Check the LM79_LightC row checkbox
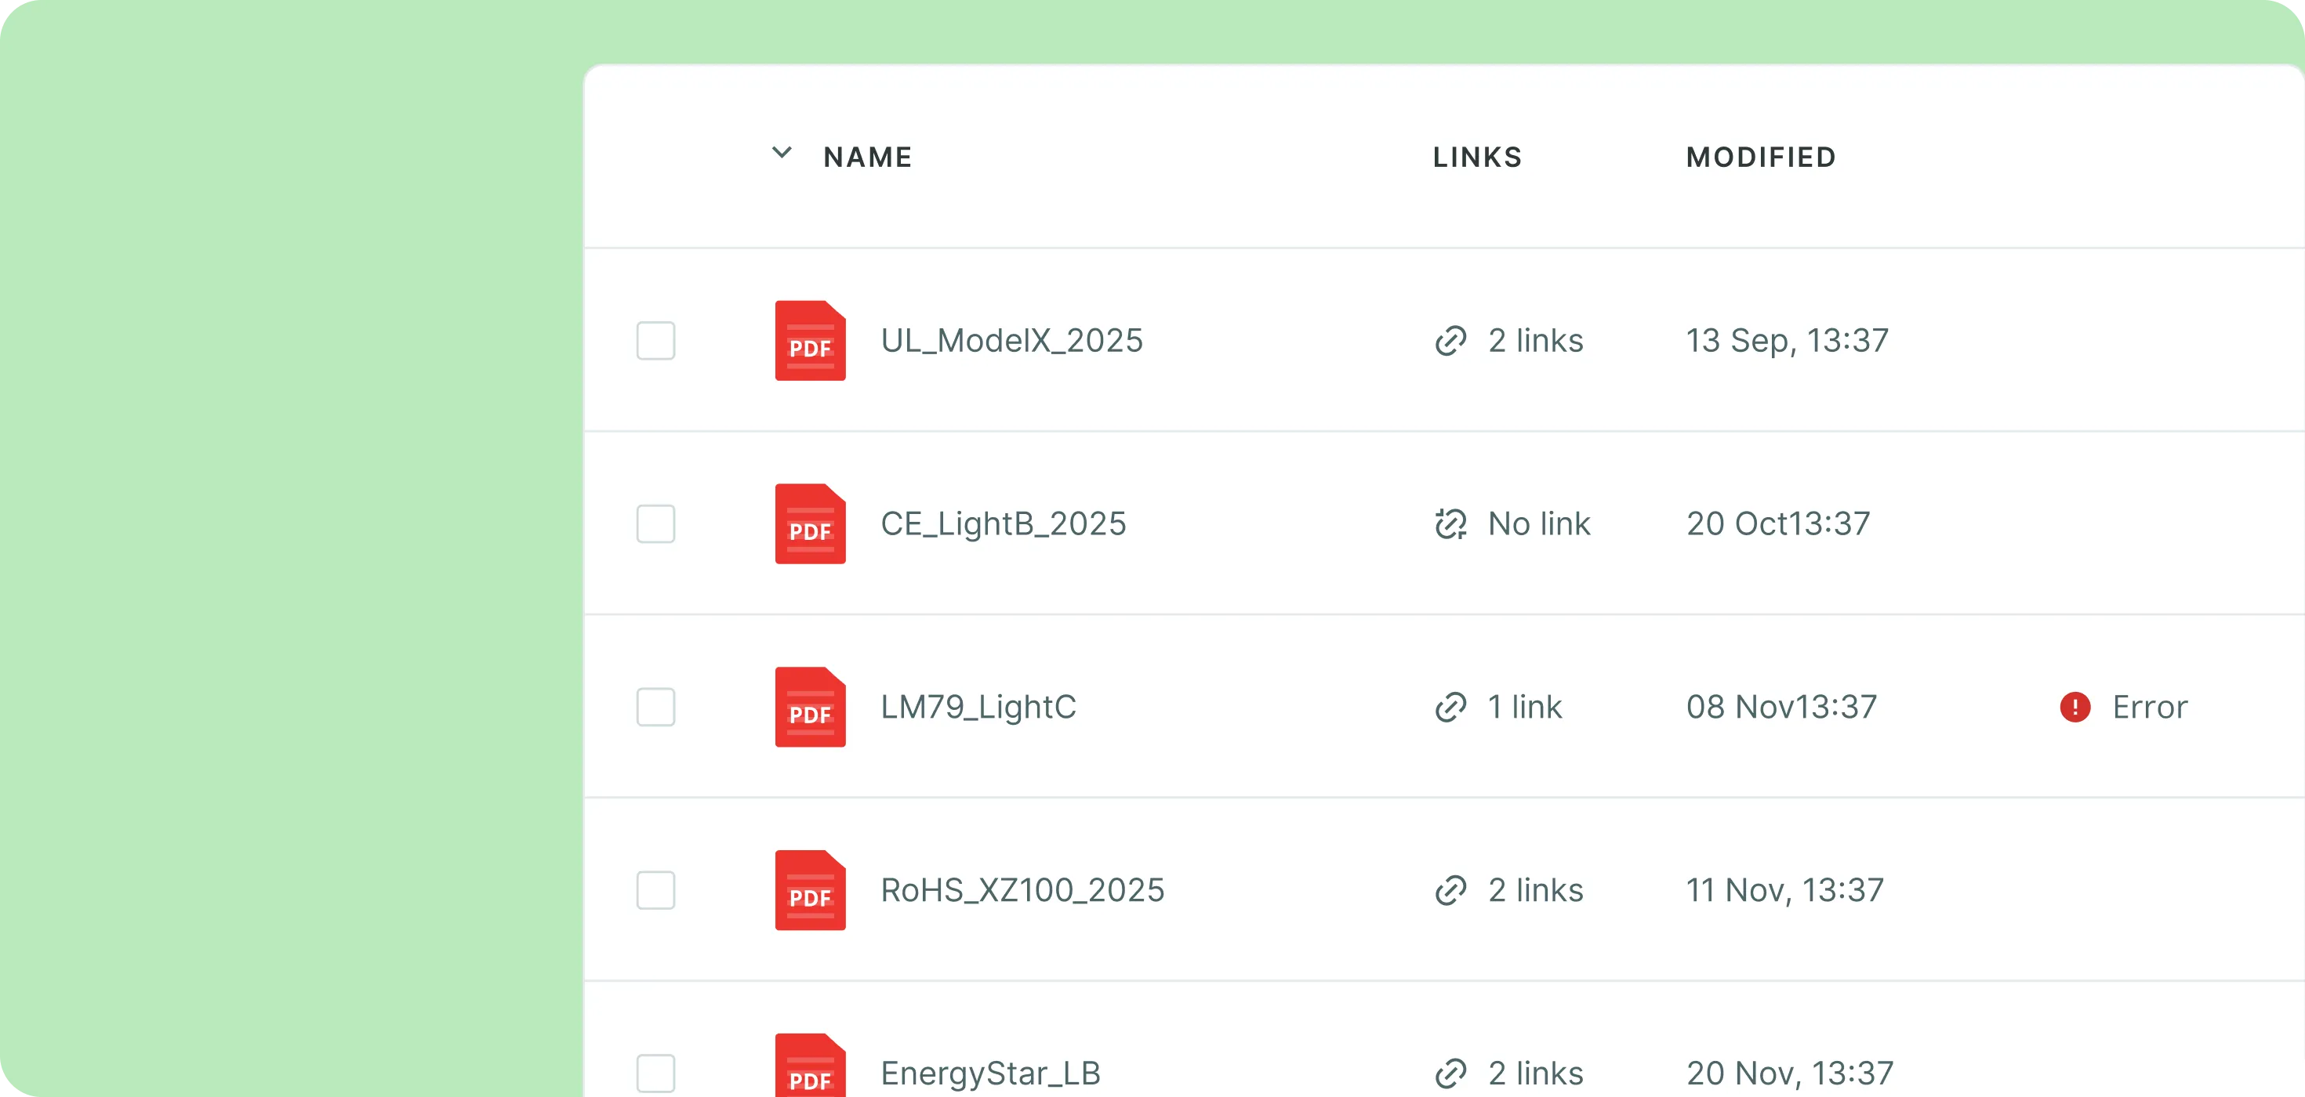The width and height of the screenshot is (2305, 1097). (656, 708)
